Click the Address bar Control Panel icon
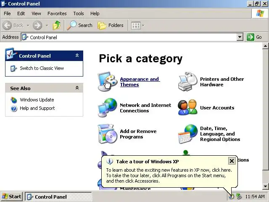 click(x=25, y=37)
